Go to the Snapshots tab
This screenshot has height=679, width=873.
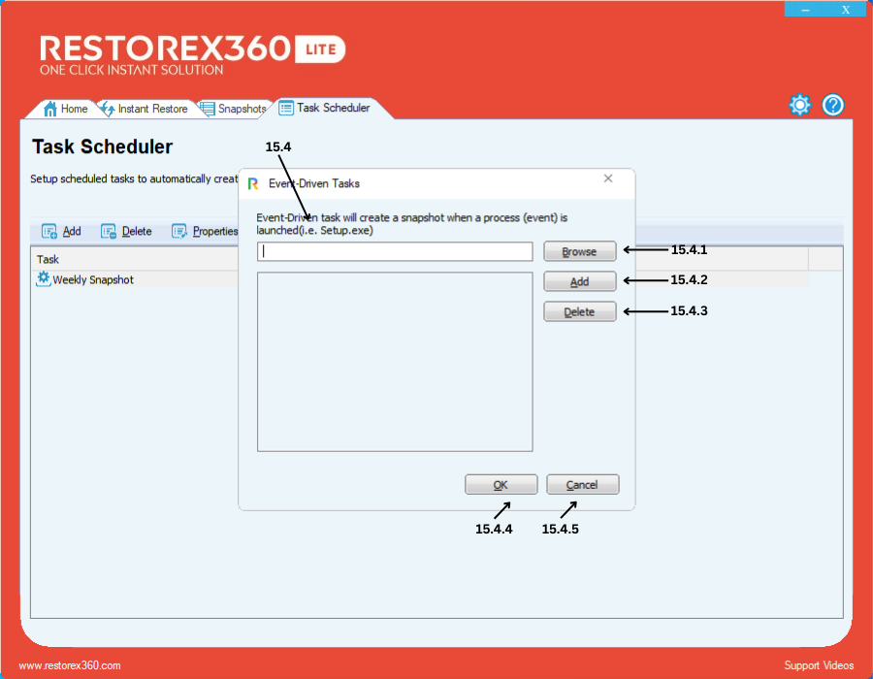(234, 109)
